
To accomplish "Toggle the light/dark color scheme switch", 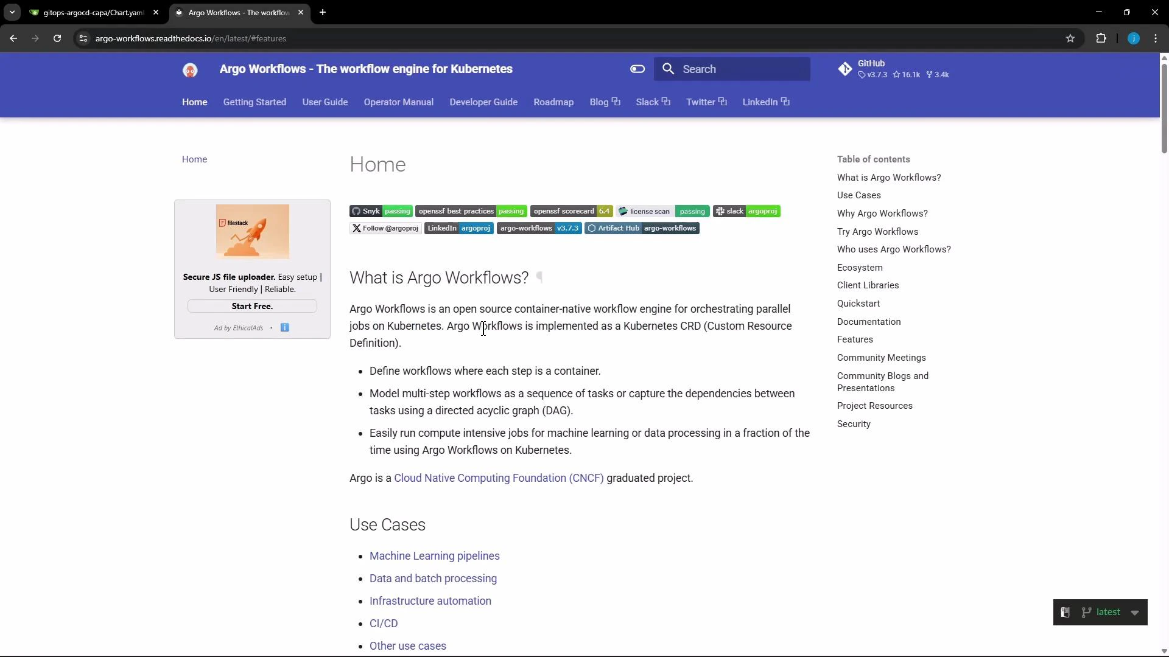I will coord(637,69).
